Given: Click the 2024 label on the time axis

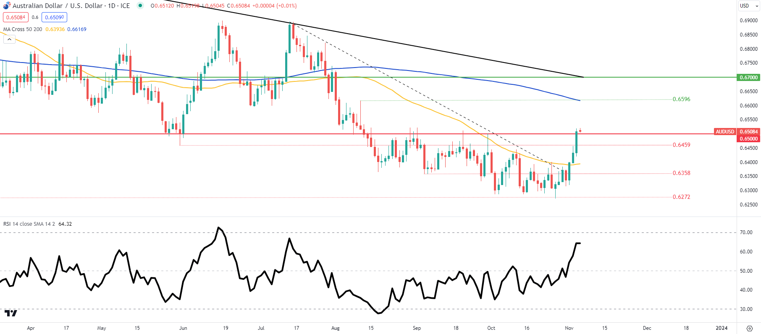Looking at the screenshot, I should (x=722, y=328).
